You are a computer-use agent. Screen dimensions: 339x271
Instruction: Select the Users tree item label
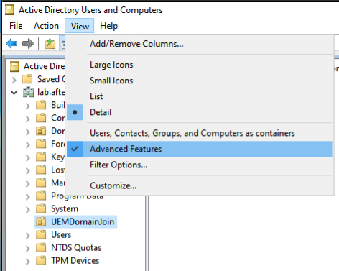[x=61, y=234]
